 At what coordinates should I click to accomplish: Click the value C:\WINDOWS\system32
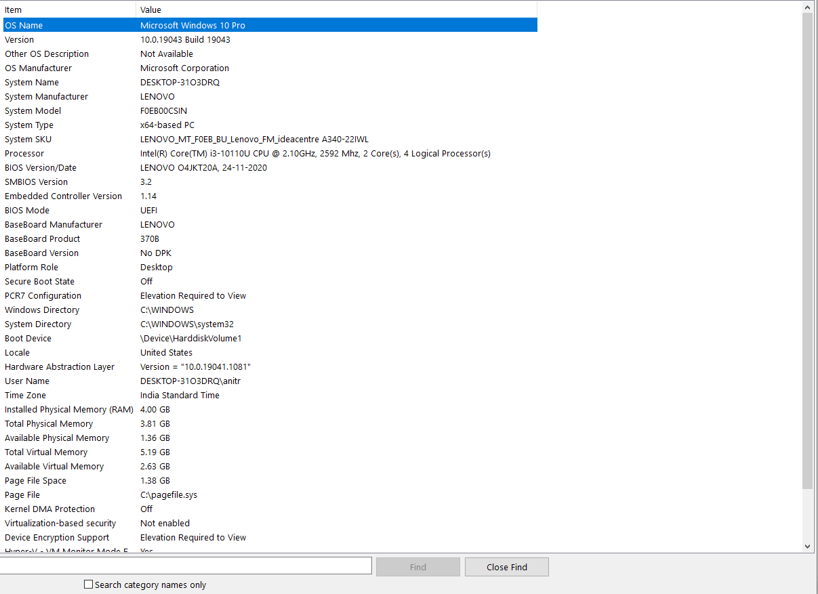tap(187, 324)
